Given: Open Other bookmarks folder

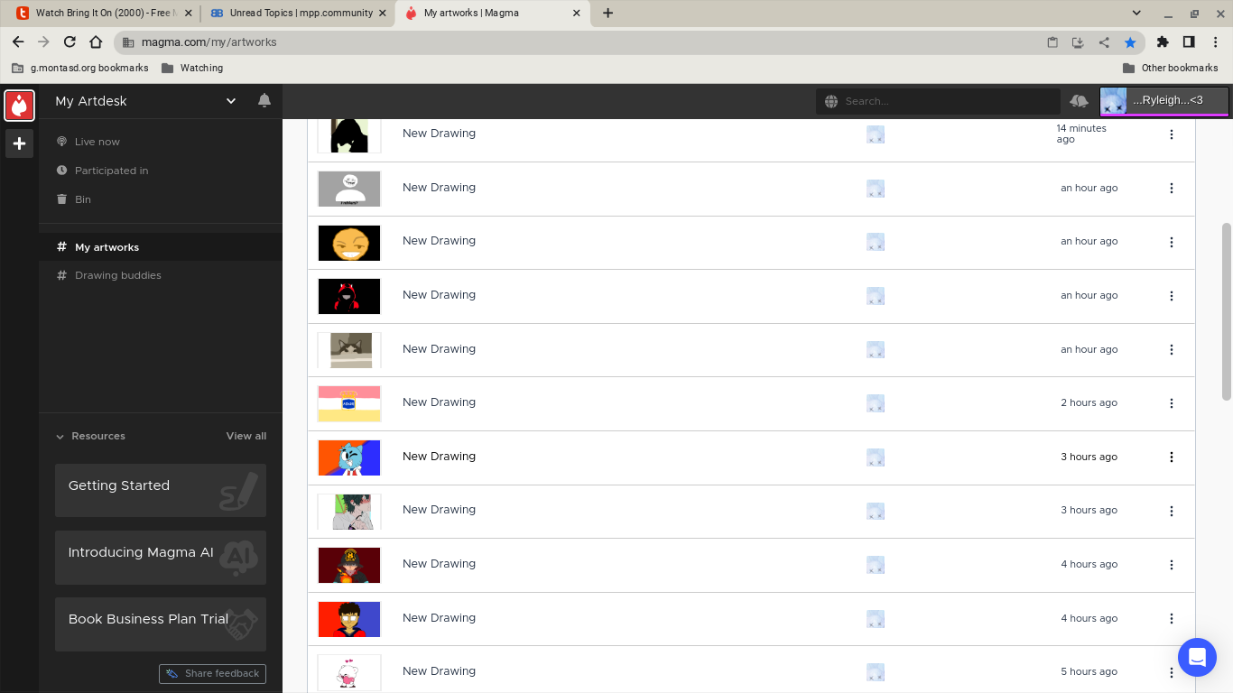Looking at the screenshot, I should tap(1171, 68).
